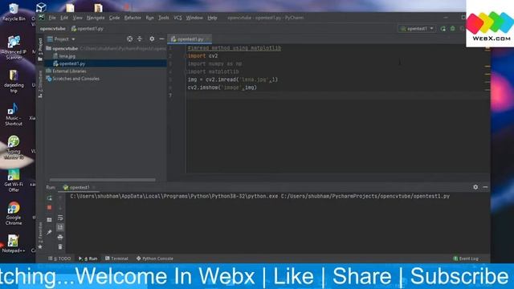The width and height of the screenshot is (514, 289).
Task: Open darjeeling trip folder on desktop
Action: [14, 81]
